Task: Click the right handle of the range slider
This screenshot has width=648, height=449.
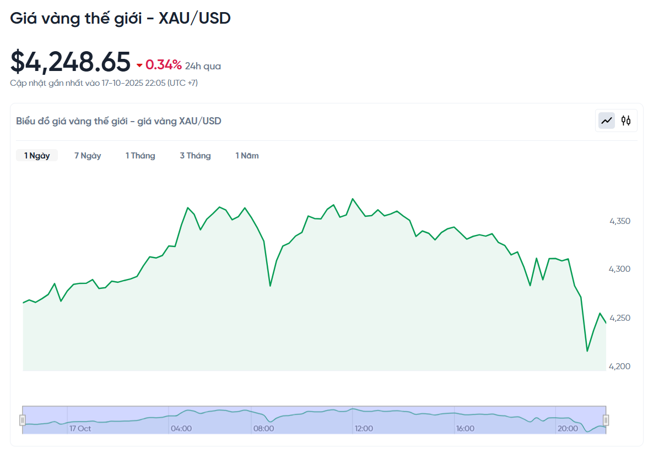Action: point(606,420)
